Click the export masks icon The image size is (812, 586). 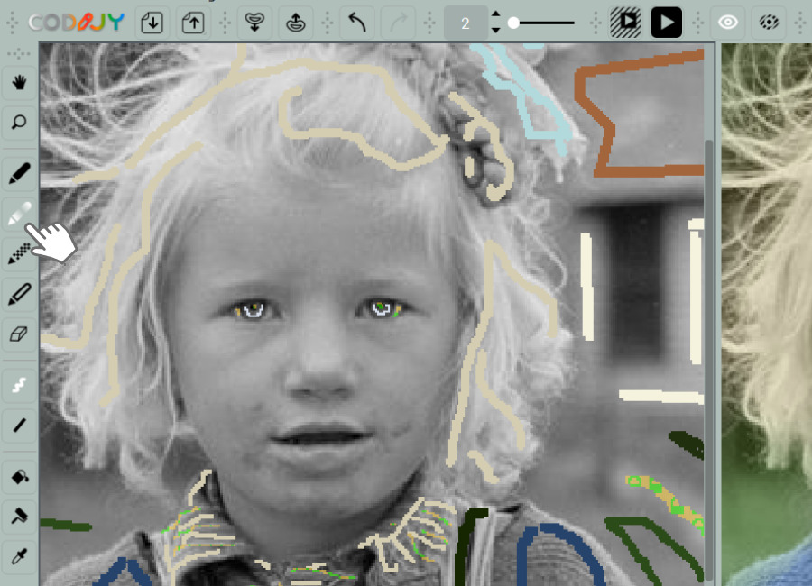(x=296, y=23)
